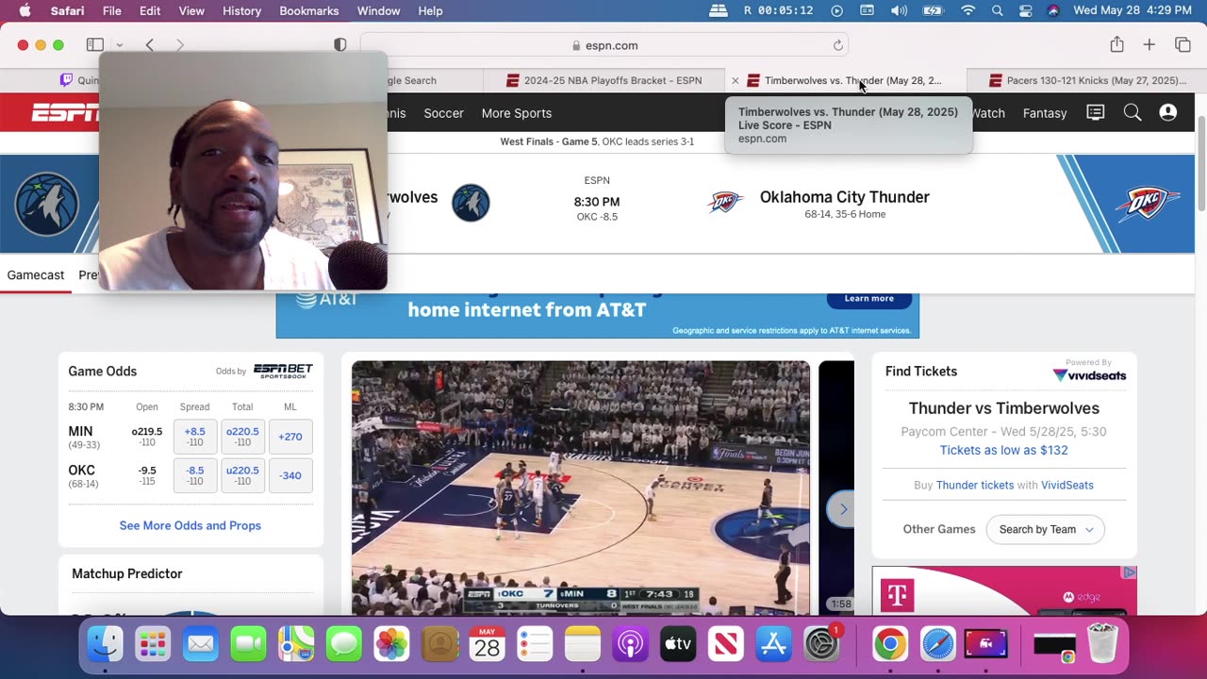This screenshot has height=679, width=1207.
Task: Expand the Search by Team dropdown
Action: (1045, 529)
